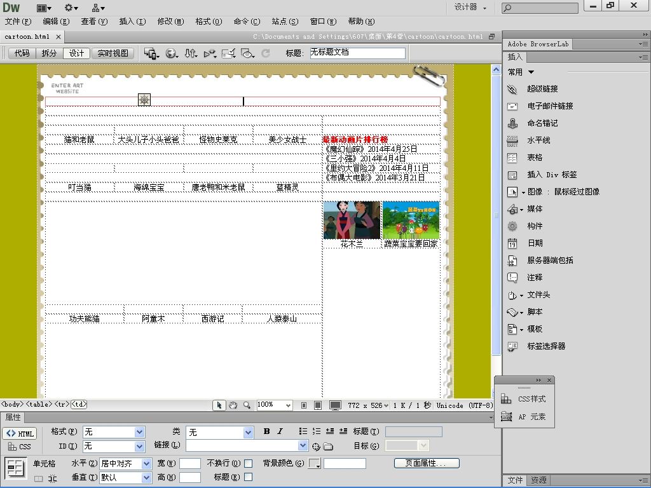The width and height of the screenshot is (651, 488).
Task: Switch to Split (拆分) view
Action: [x=49, y=53]
